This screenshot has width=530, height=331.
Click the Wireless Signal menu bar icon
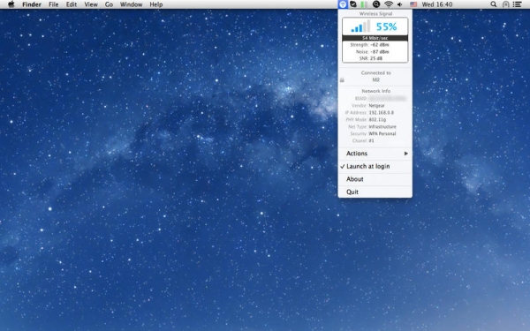(343, 4)
